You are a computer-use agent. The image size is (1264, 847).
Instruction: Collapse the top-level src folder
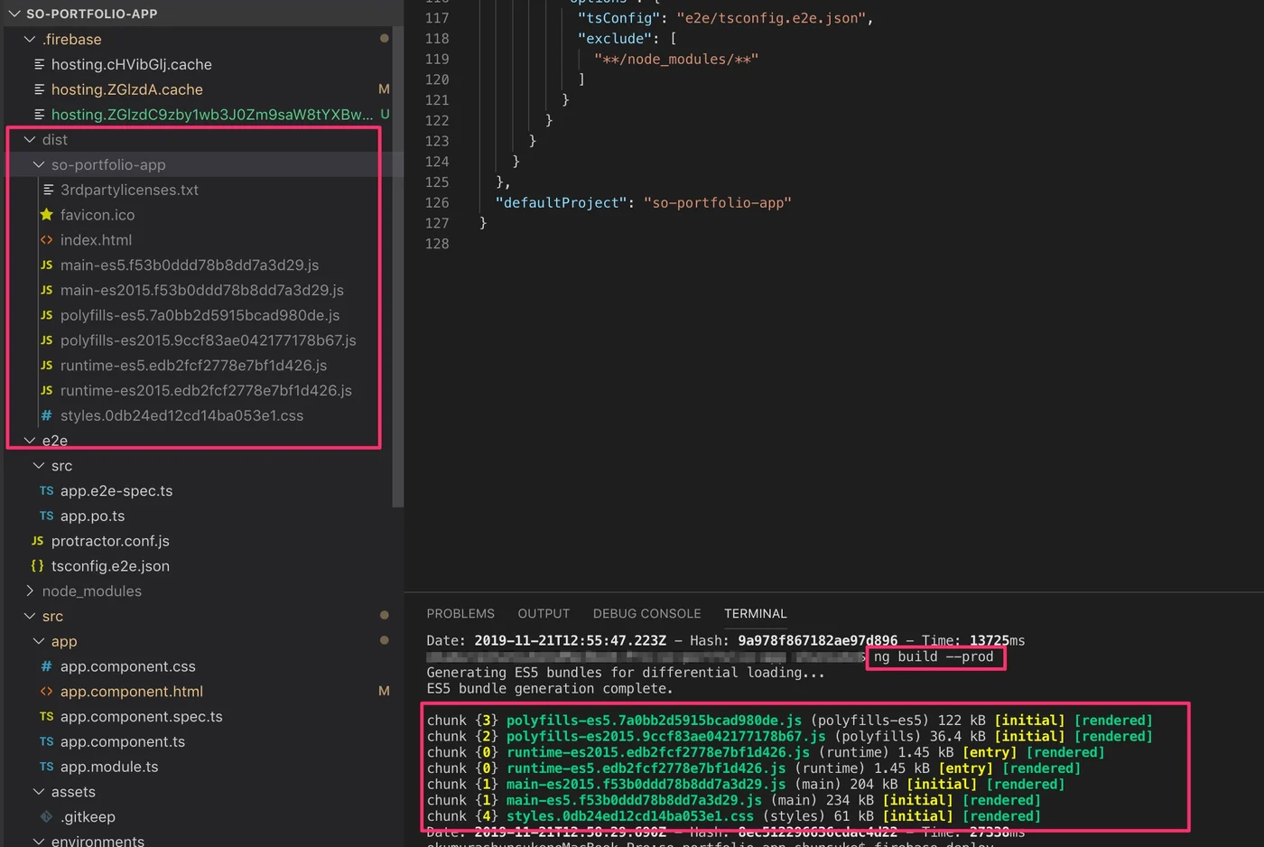[30, 616]
